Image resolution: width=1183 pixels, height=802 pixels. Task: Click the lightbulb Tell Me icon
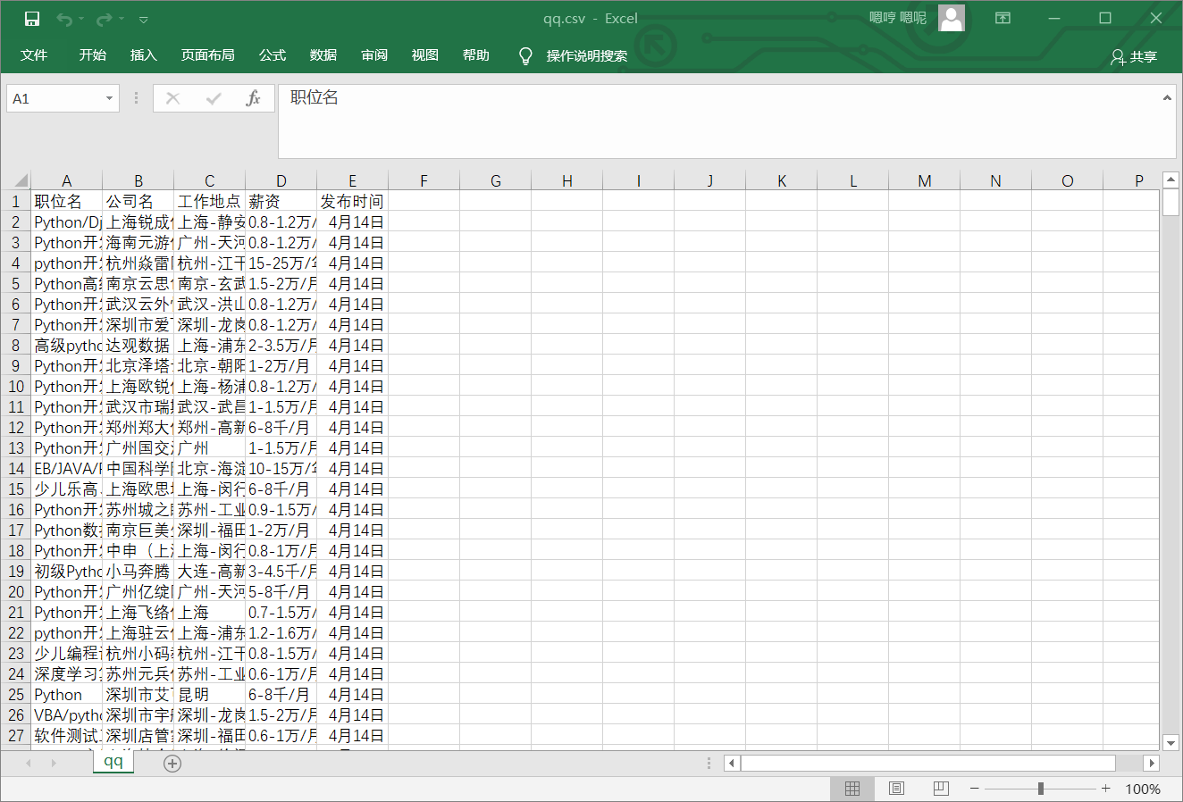(x=526, y=56)
